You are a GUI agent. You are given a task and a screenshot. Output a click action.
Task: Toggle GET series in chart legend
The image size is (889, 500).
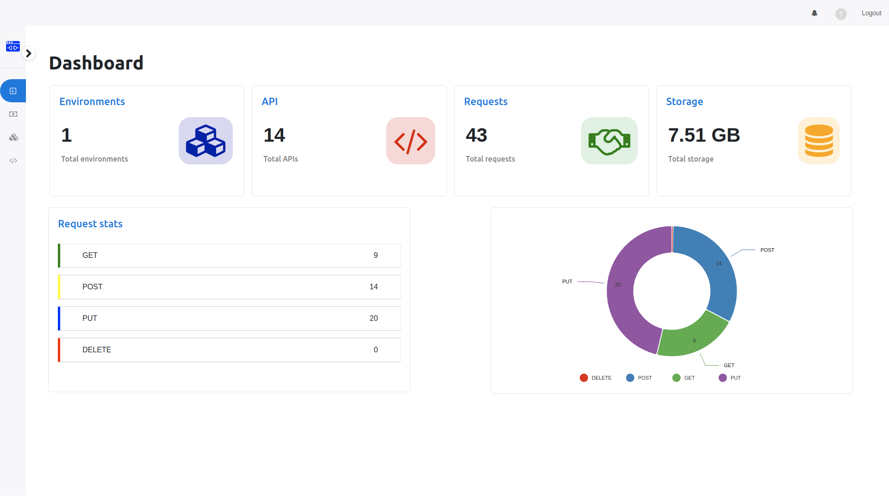(x=683, y=378)
